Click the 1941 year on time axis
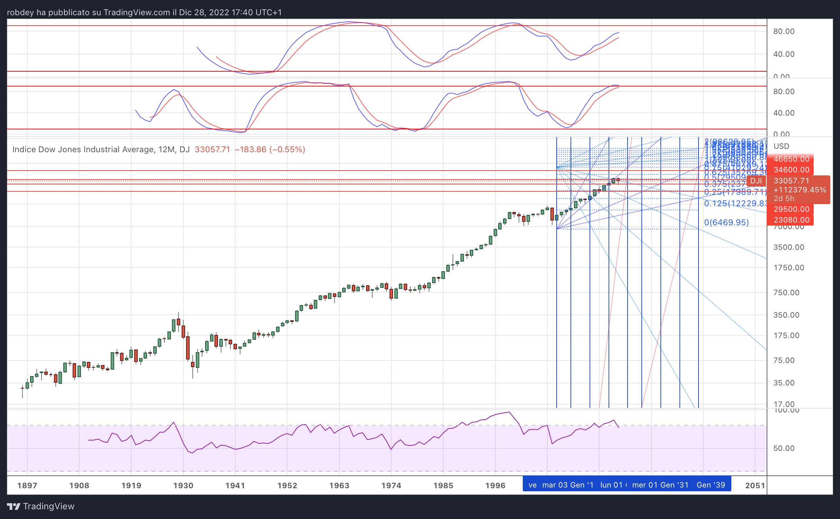 [x=235, y=485]
